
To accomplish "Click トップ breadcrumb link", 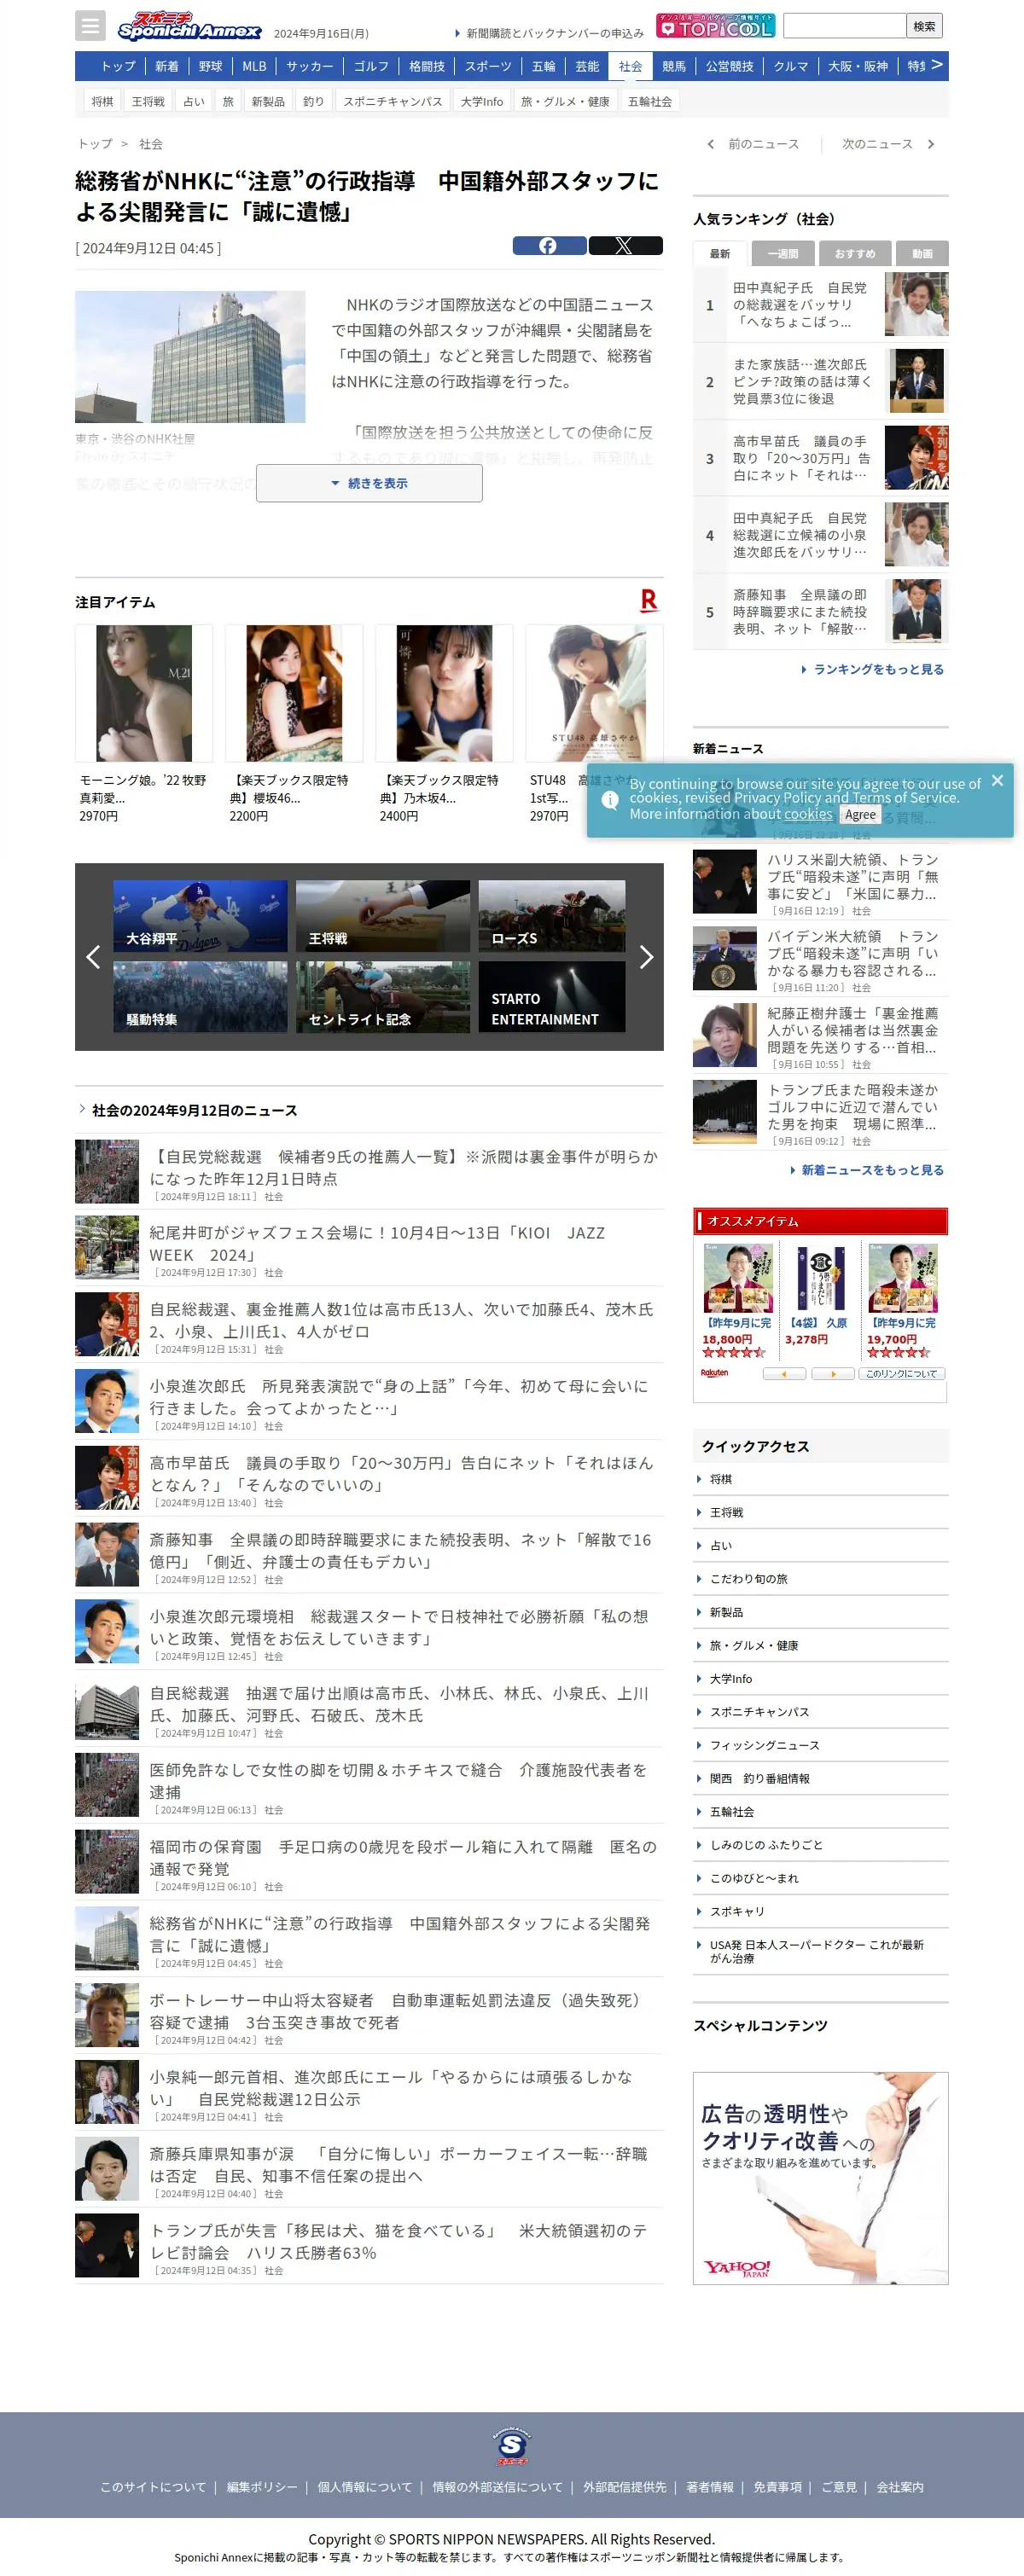I will pos(95,144).
